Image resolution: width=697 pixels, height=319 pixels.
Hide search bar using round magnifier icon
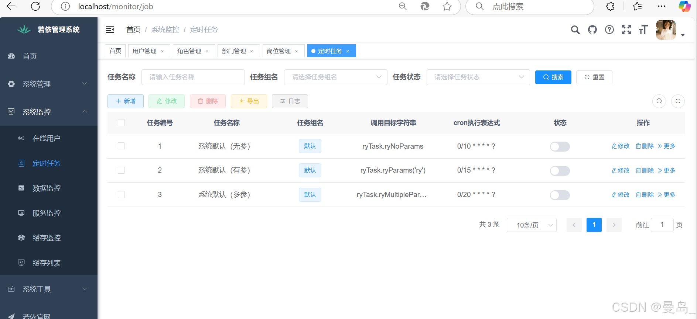[659, 101]
